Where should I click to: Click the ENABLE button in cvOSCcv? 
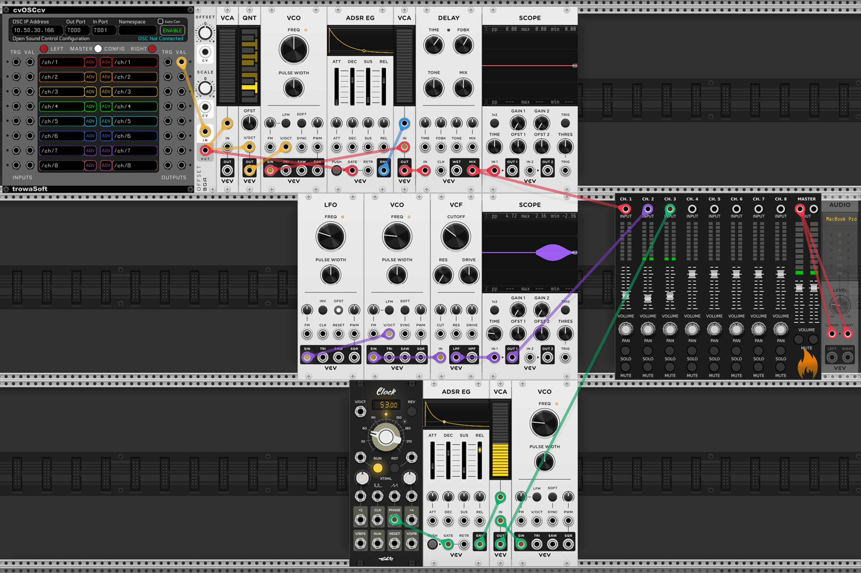coord(172,30)
